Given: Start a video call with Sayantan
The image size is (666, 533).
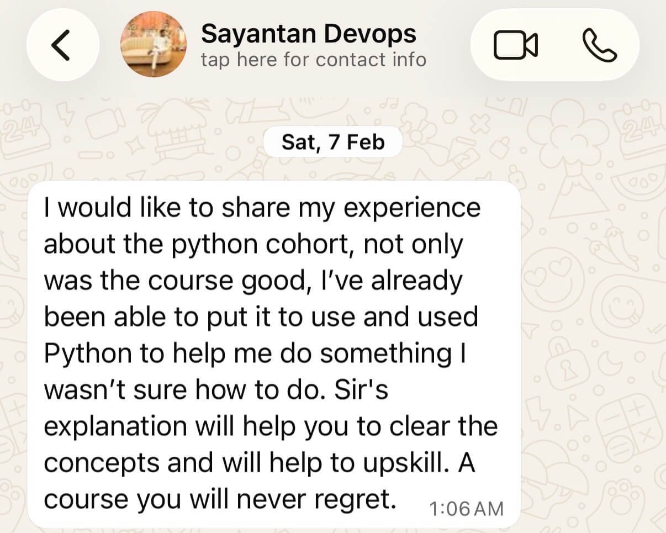Looking at the screenshot, I should pos(515,45).
